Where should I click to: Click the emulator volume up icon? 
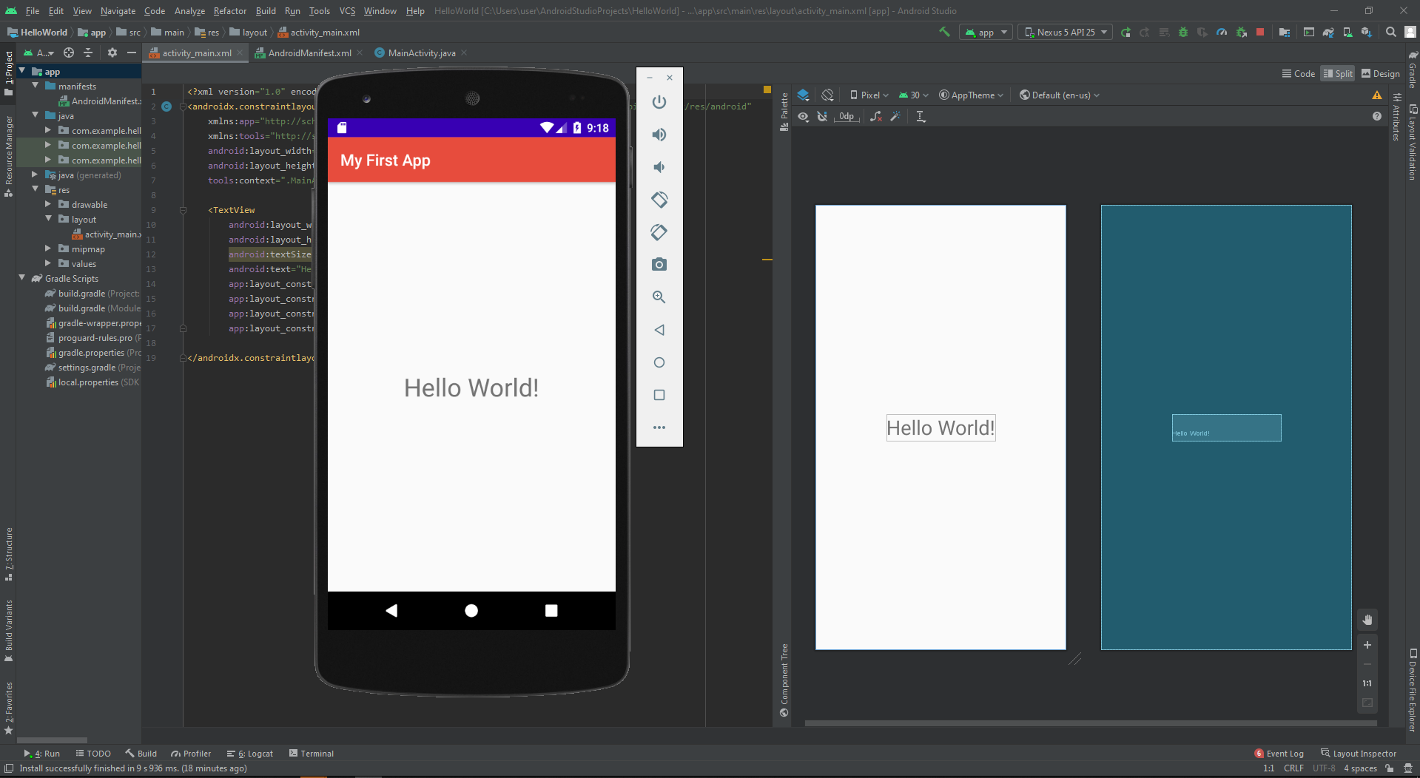(x=659, y=135)
